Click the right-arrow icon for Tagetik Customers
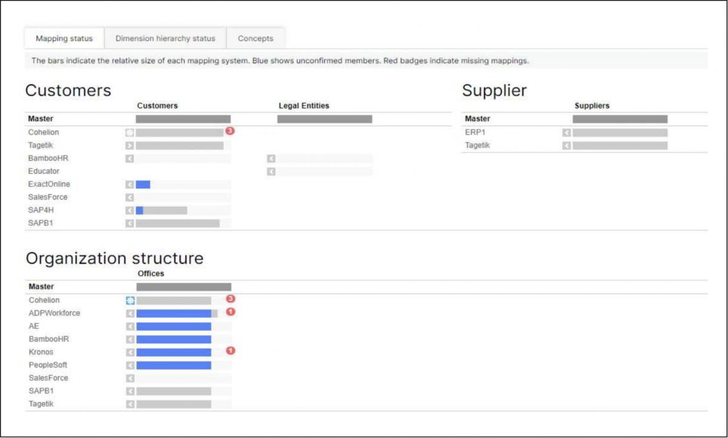This screenshot has width=728, height=438. coord(130,146)
